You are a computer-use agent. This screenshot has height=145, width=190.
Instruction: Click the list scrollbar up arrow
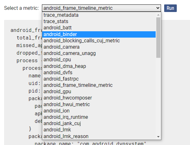(158, 15)
